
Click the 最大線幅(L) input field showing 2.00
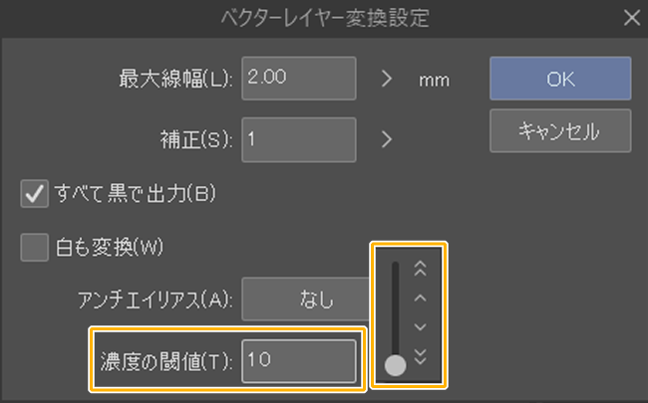(x=298, y=80)
